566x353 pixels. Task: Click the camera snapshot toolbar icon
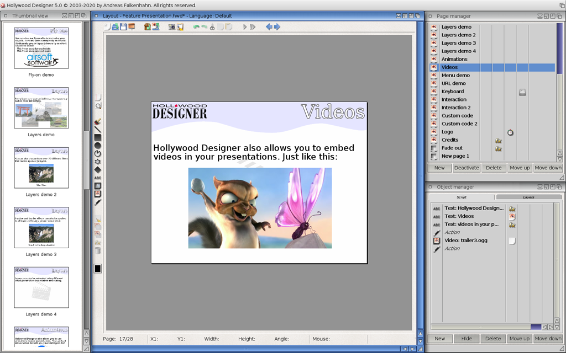[172, 26]
